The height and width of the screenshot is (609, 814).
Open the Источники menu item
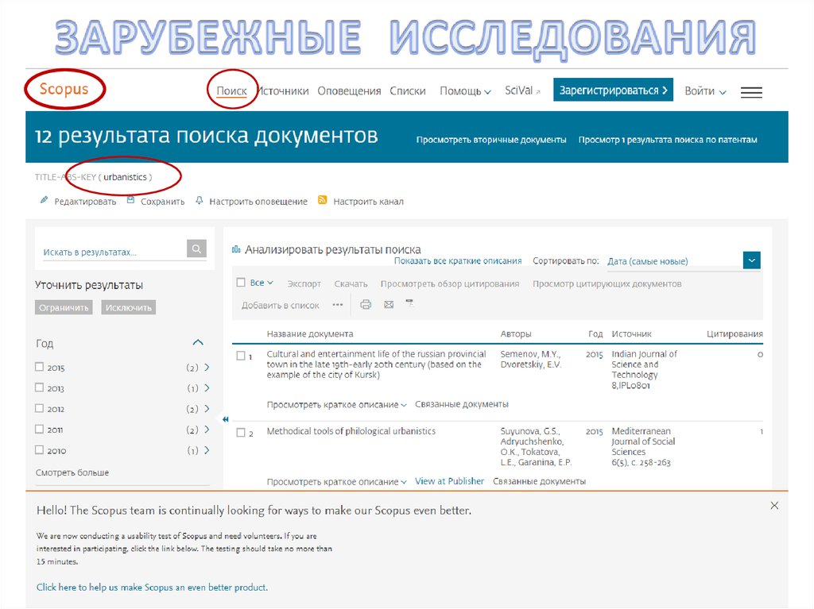click(283, 91)
